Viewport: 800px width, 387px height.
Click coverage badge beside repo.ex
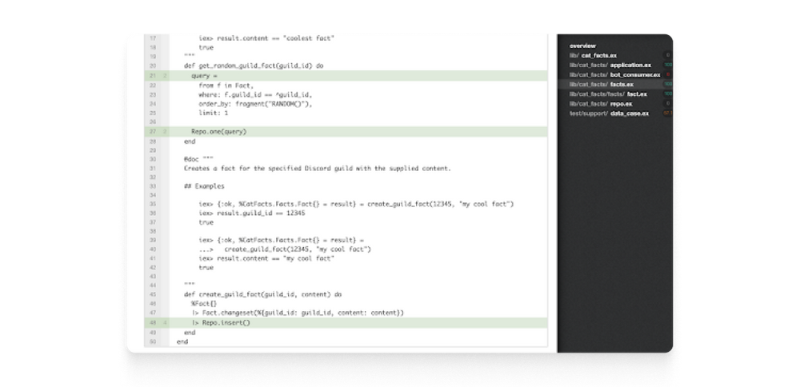pyautogui.click(x=668, y=104)
